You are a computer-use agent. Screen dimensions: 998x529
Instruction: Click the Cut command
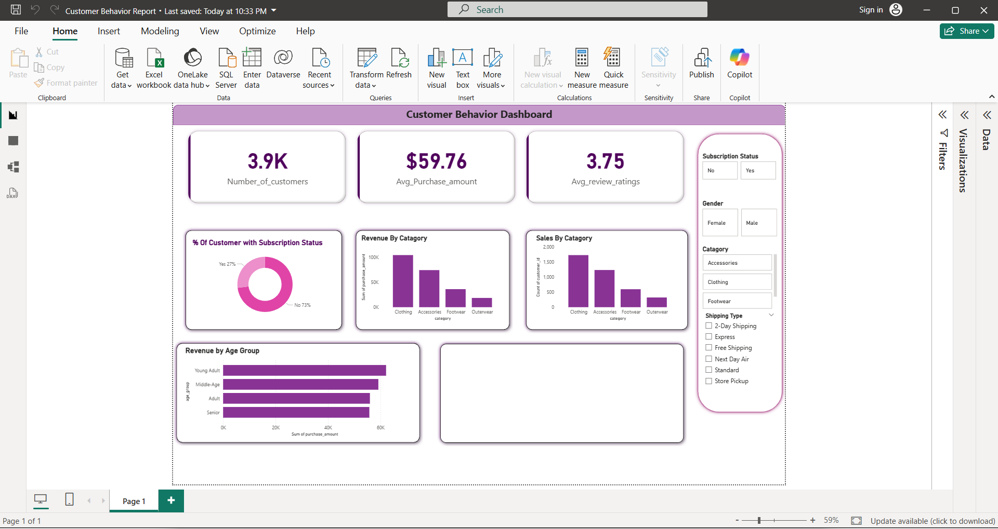(x=47, y=52)
